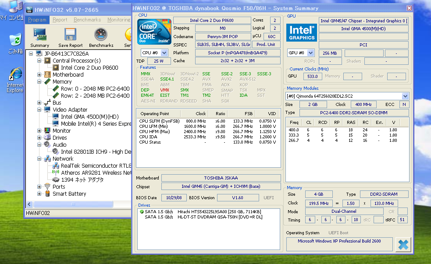
Task: Click the RealTek network adapter icon
Action: pos(56,165)
